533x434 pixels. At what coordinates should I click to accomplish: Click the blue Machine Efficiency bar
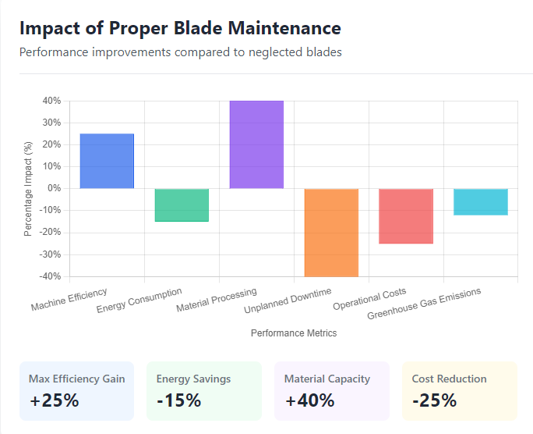[107, 162]
